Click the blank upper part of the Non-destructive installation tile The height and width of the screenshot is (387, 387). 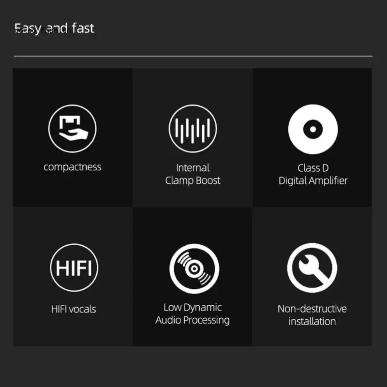point(312,223)
